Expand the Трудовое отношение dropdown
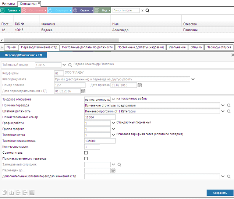234x199 pixels. (113, 99)
